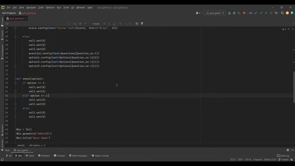Collapse the if option block at line 49
Viewport: 295px width, 166px height.
tap(15, 83)
